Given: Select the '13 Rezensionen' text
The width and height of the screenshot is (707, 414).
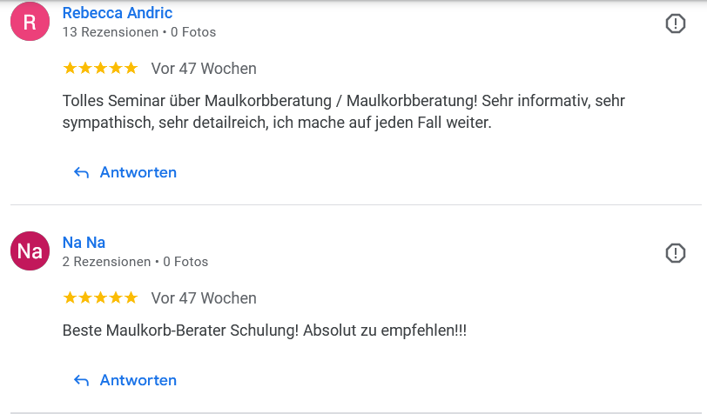Looking at the screenshot, I should (111, 32).
